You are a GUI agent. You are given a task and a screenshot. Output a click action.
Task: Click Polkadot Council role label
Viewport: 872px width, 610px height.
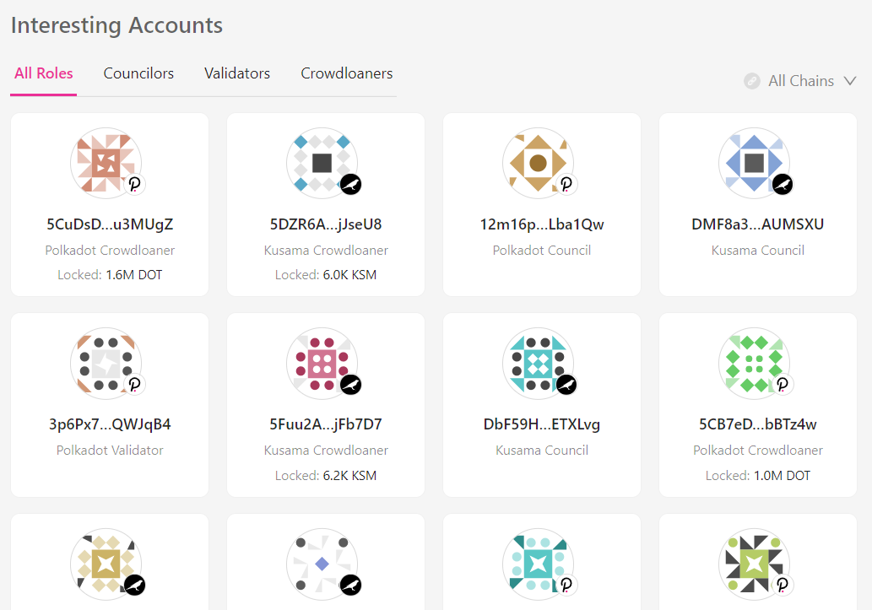[542, 251]
